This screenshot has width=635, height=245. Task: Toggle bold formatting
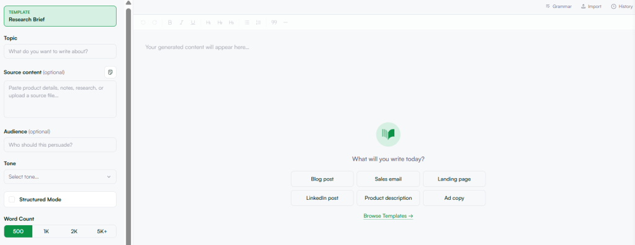click(170, 23)
